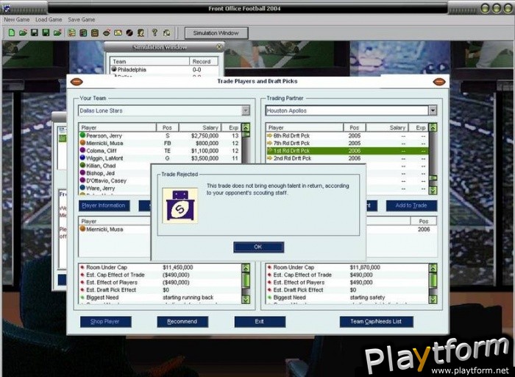Click the new file icon in the toolbar
515x377 pixels.
(x=12, y=32)
